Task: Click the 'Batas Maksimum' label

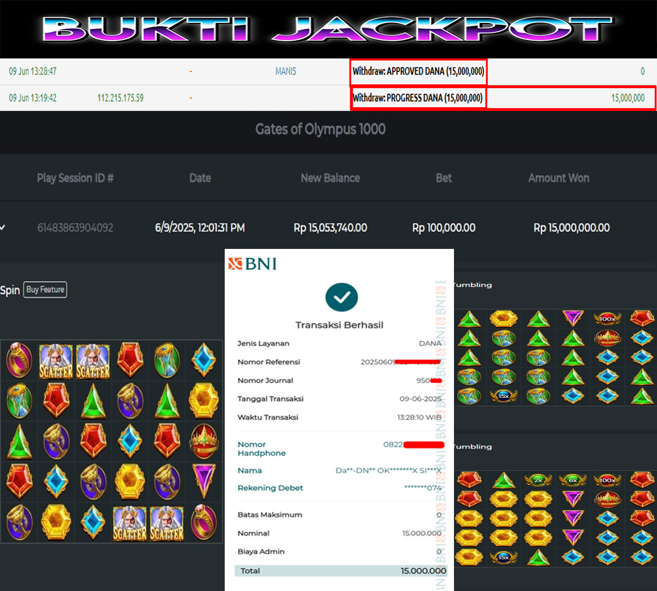Action: pos(269,515)
